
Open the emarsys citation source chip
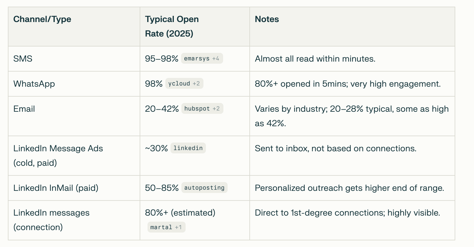pos(202,59)
